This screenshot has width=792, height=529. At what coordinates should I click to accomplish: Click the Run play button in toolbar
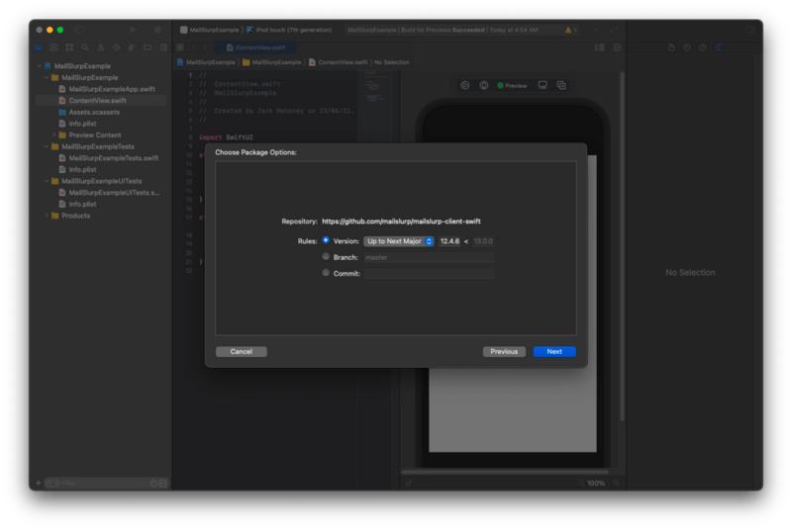coord(133,30)
